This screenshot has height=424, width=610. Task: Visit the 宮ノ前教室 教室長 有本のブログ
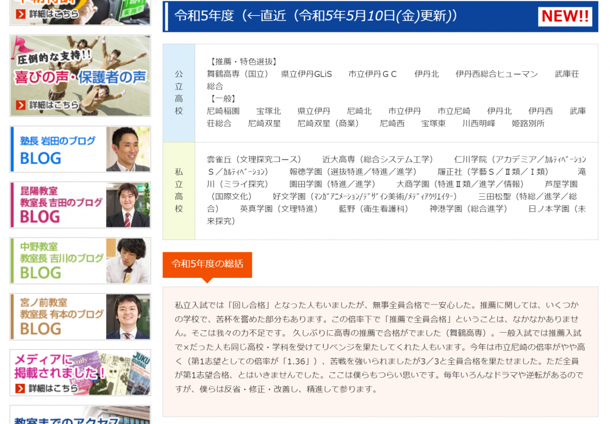tap(58, 317)
